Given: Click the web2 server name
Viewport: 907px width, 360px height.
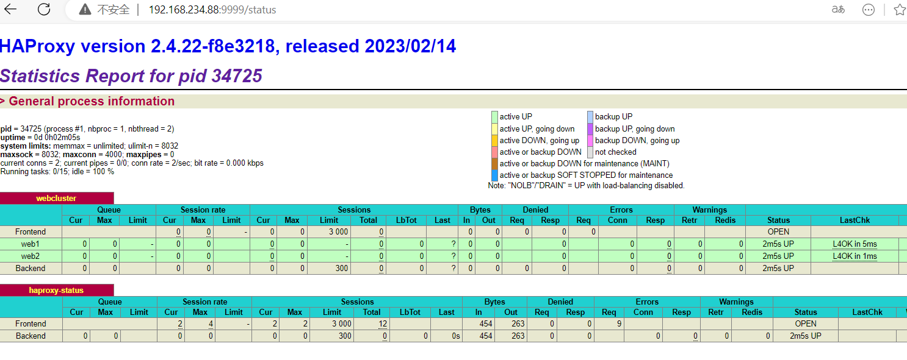Looking at the screenshot, I should [x=31, y=256].
